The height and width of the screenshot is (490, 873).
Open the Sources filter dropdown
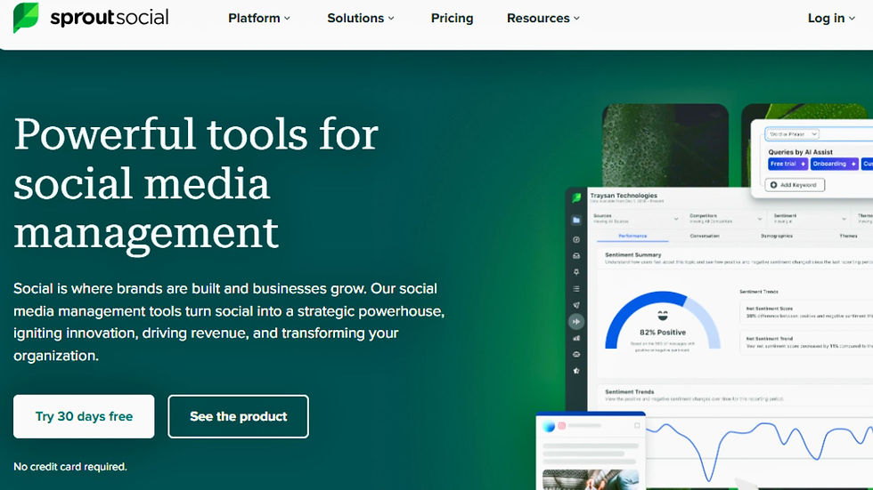click(x=635, y=219)
